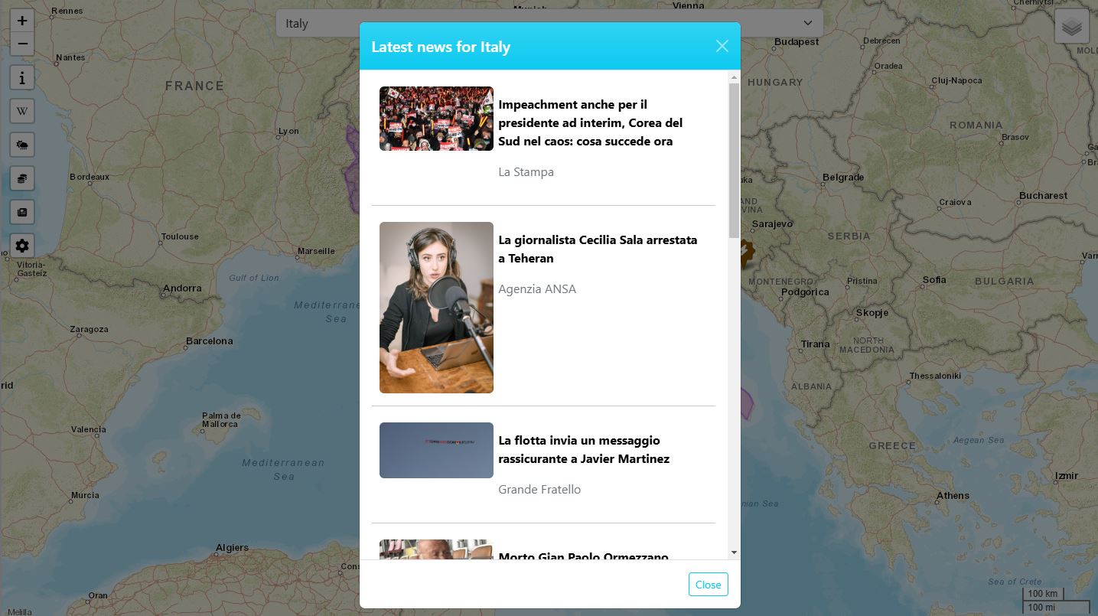Click the Agenzia ANSA source label
Image resolution: width=1098 pixels, height=616 pixels.
(537, 289)
